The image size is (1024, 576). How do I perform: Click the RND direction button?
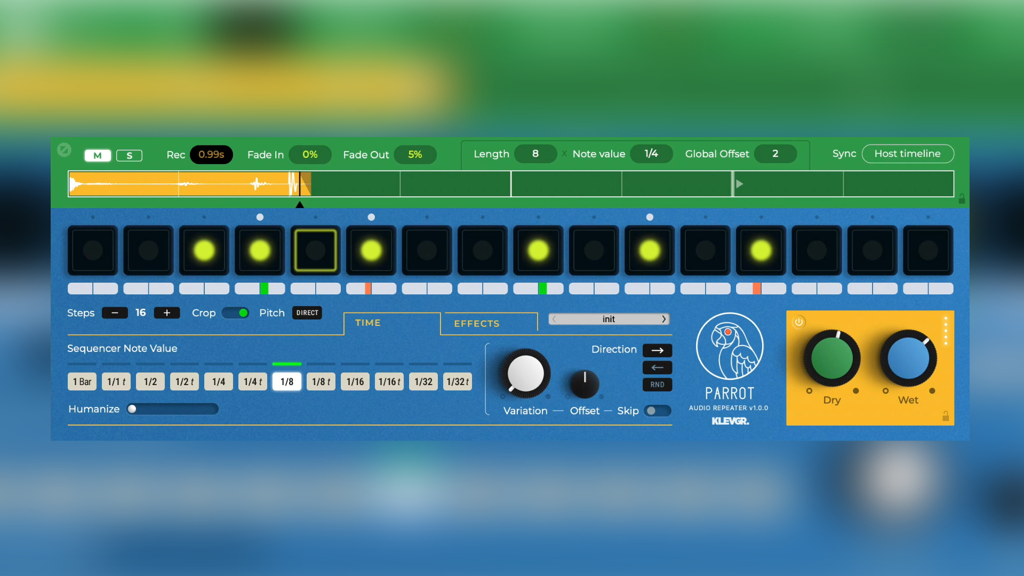click(657, 385)
